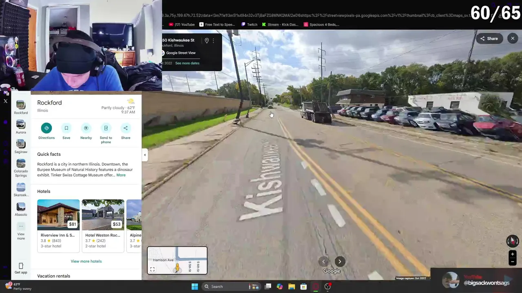Image resolution: width=522 pixels, height=293 pixels.
Task: Open Task View on the taskbar
Action: tap(268, 286)
